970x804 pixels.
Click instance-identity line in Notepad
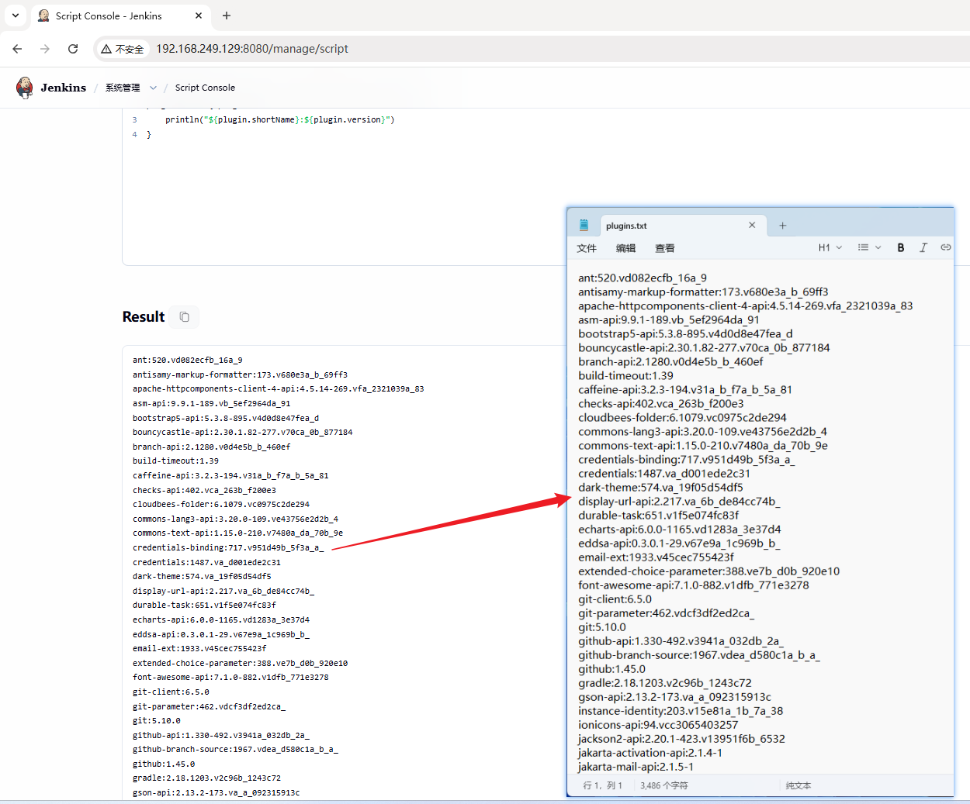[681, 710]
